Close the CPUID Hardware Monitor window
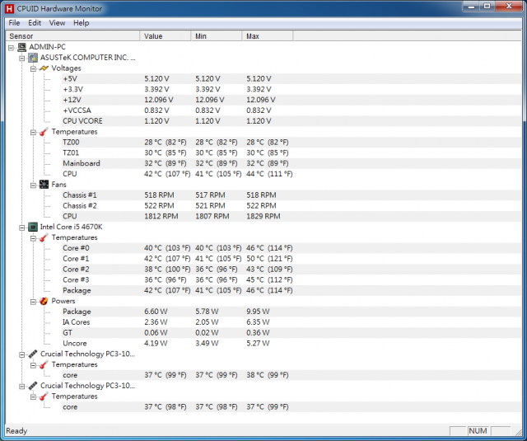Viewport: 527px width, 441px height. (509, 7)
